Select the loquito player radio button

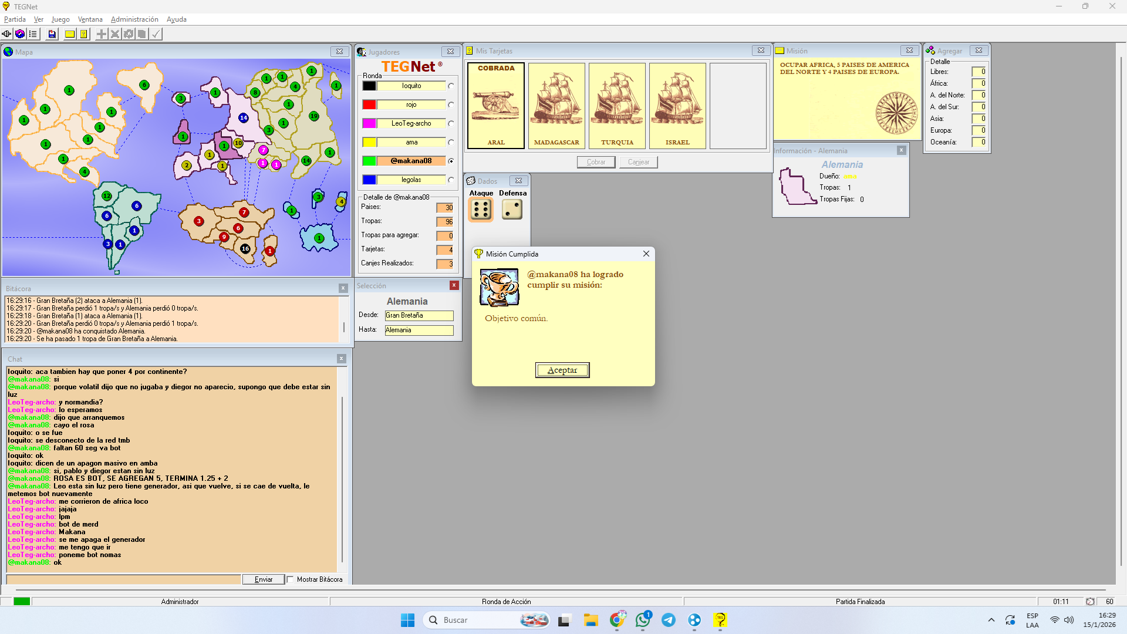451,86
